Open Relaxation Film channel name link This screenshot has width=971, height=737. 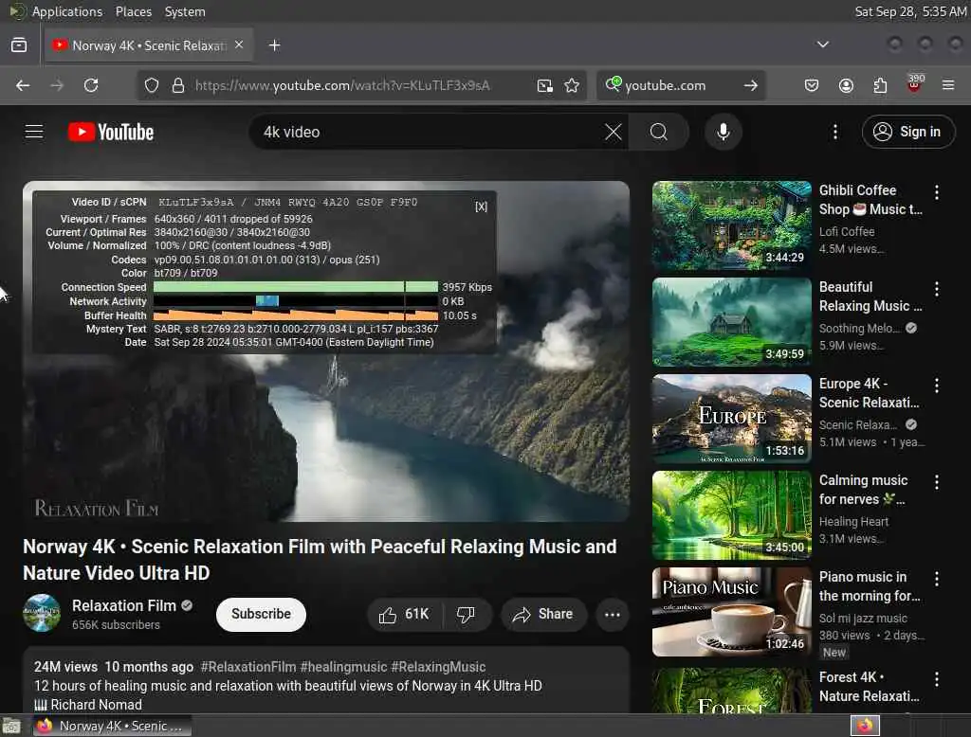(x=124, y=606)
